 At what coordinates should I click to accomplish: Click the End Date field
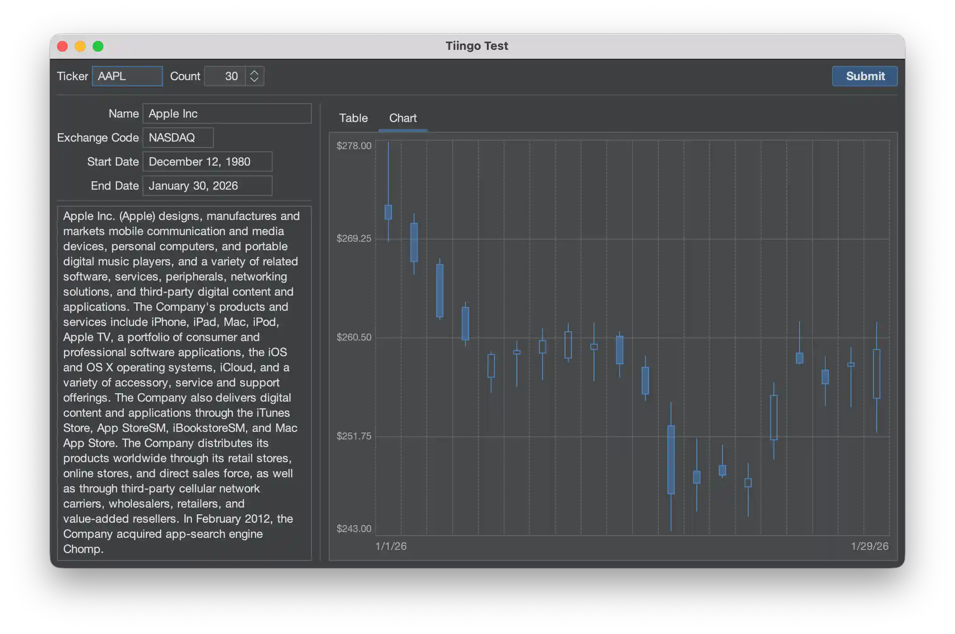click(x=207, y=186)
